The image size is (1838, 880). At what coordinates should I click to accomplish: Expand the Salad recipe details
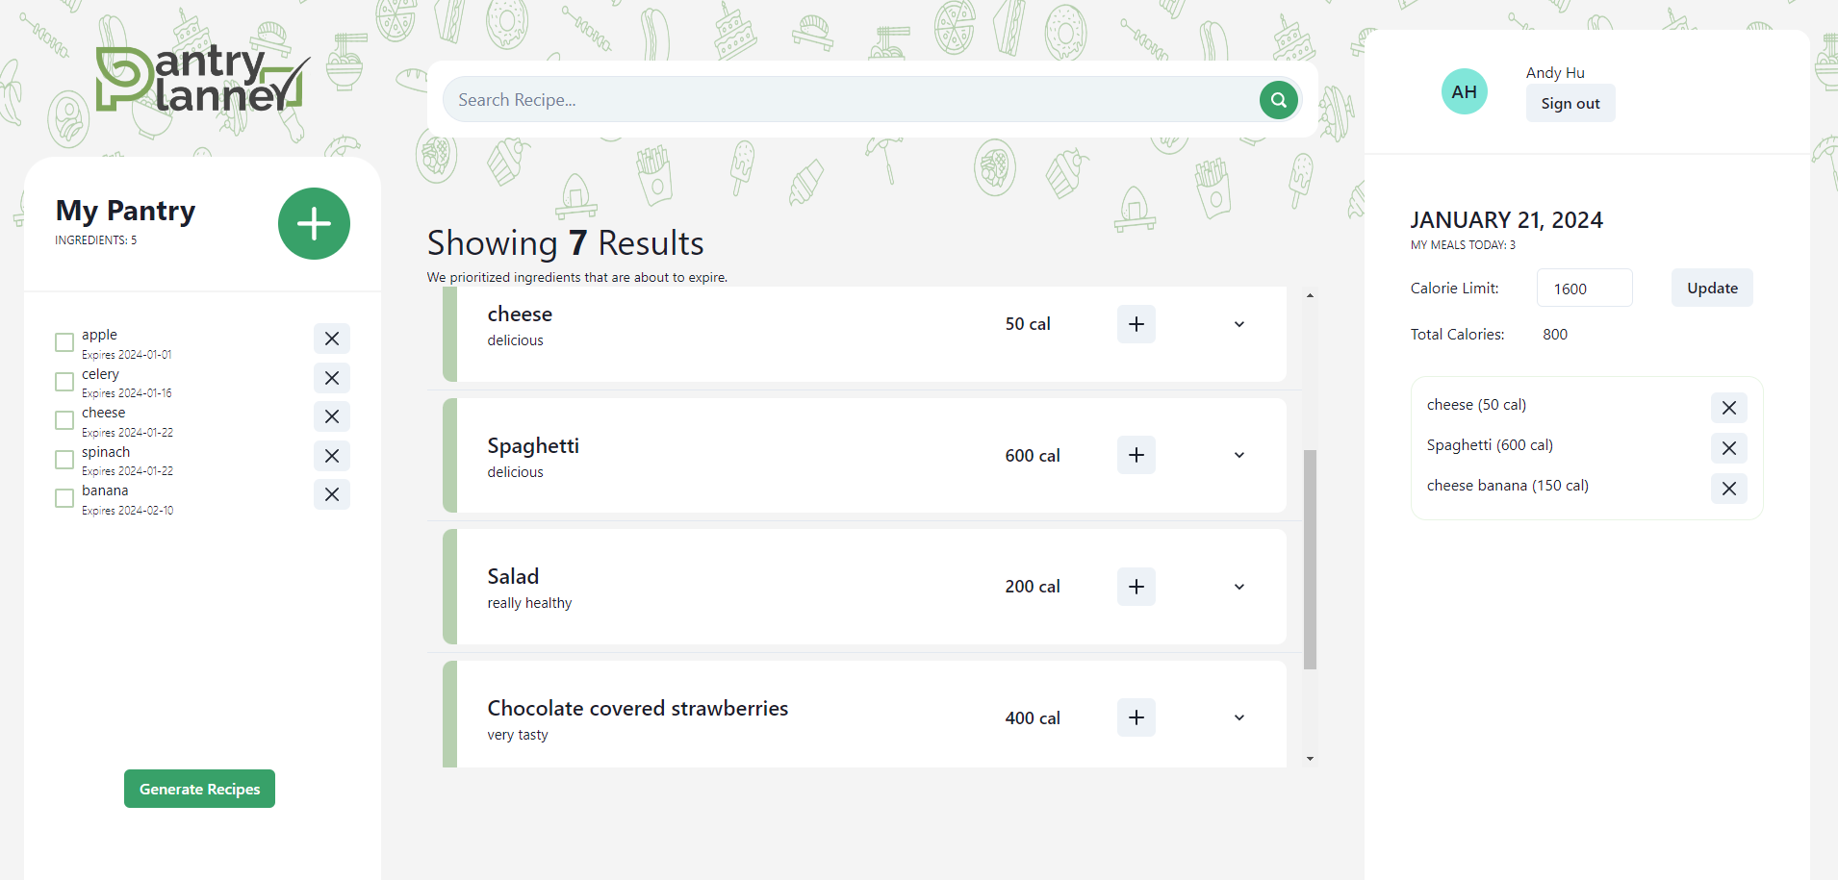(1238, 587)
